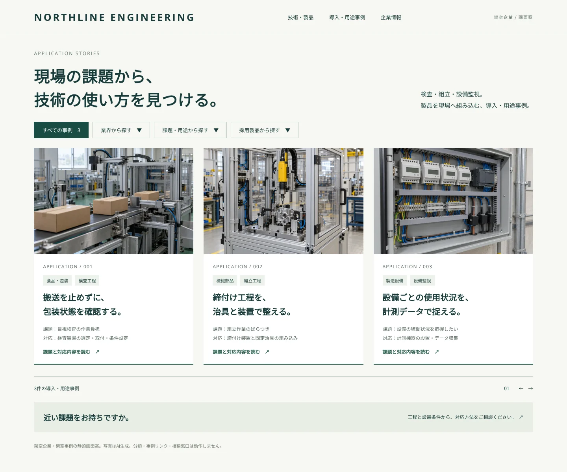Viewport: 567px width, 472px height.
Task: Expand the 業界から探す dropdown
Action: pos(121,130)
